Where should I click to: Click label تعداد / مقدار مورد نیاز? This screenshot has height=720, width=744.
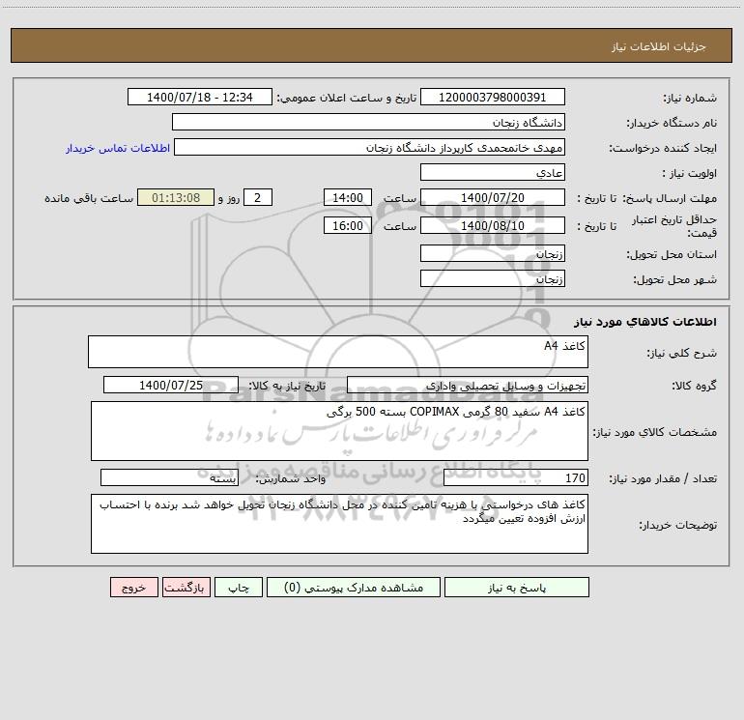point(663,479)
